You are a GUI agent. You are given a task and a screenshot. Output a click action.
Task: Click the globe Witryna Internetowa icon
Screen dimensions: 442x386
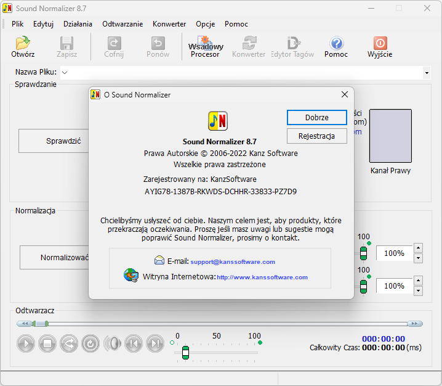131,275
